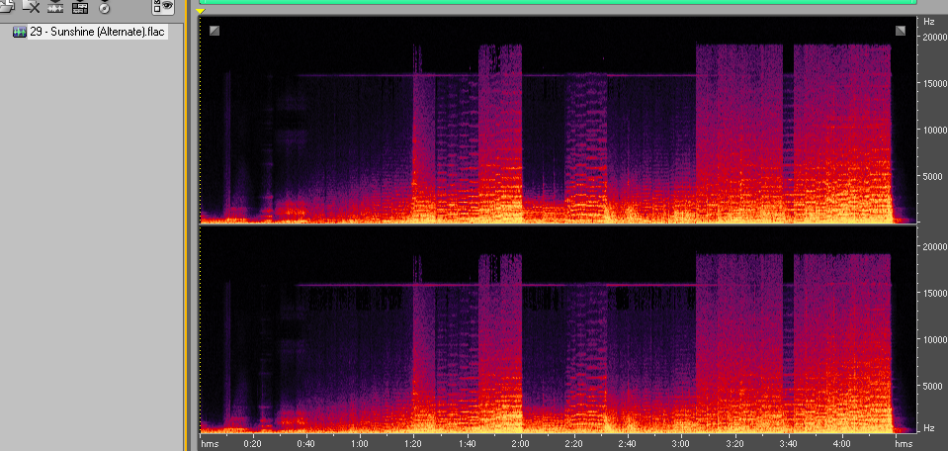The height and width of the screenshot is (451, 948).
Task: Click 15000 on upper channel frequency ruler
Action: [x=934, y=83]
